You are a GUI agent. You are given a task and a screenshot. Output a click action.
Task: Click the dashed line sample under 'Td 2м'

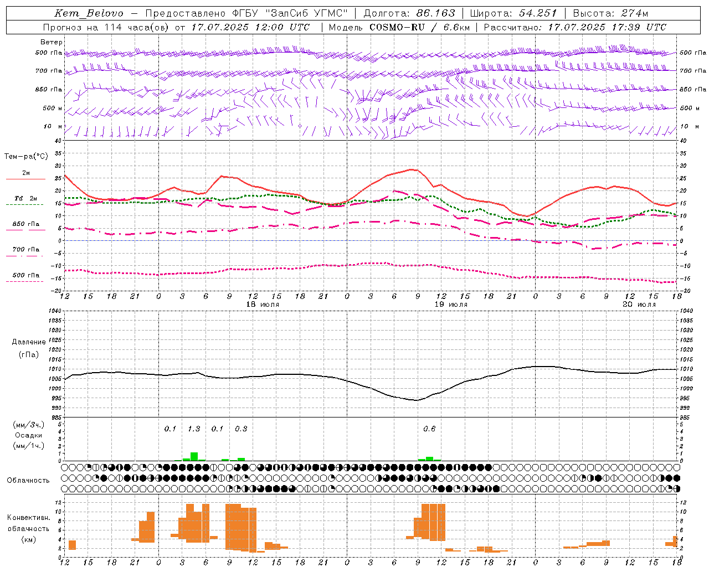point(24,205)
